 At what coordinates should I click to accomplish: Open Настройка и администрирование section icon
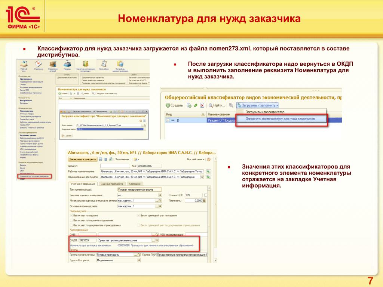point(120,64)
